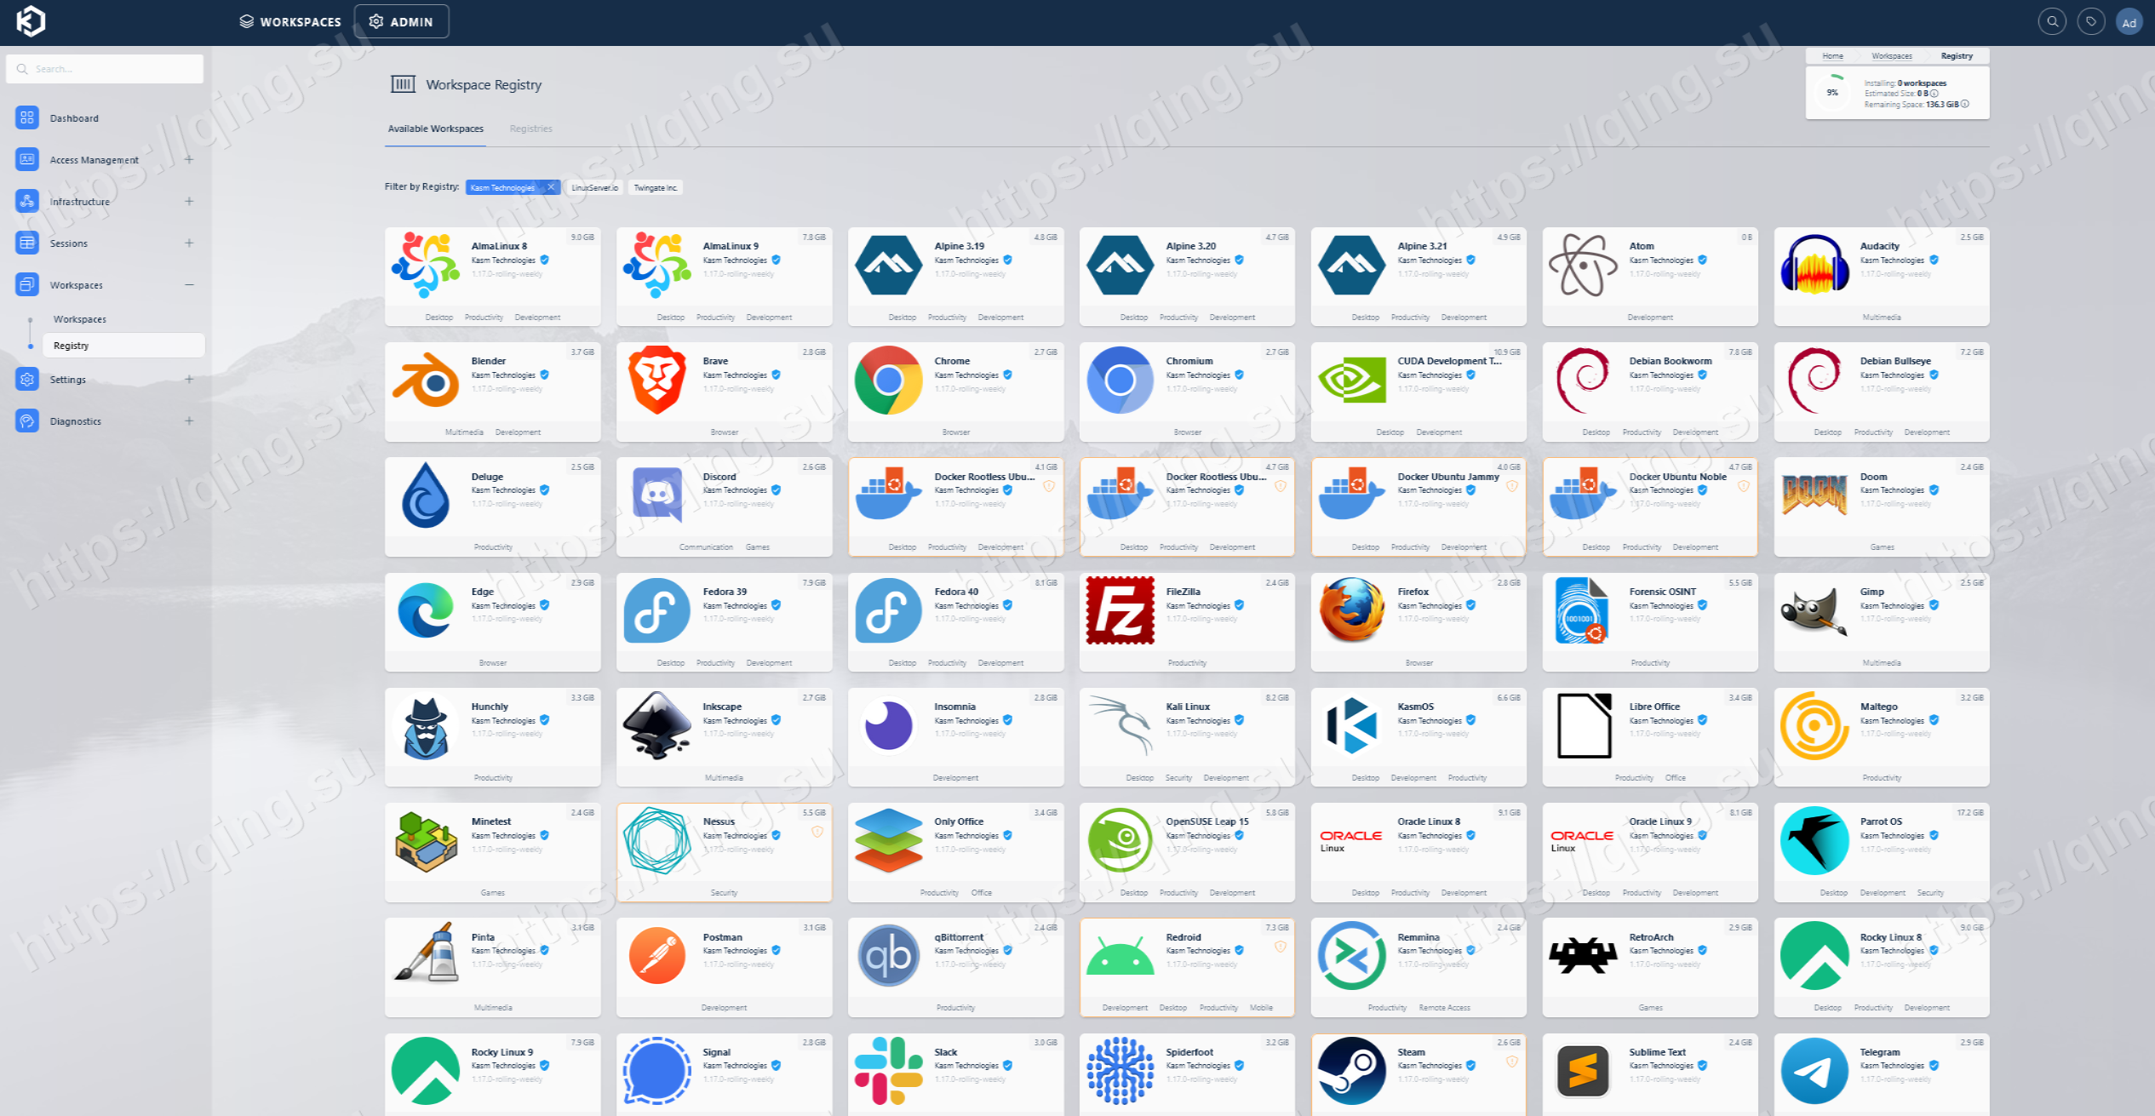
Task: Select the Blender workspace icon
Action: (426, 381)
